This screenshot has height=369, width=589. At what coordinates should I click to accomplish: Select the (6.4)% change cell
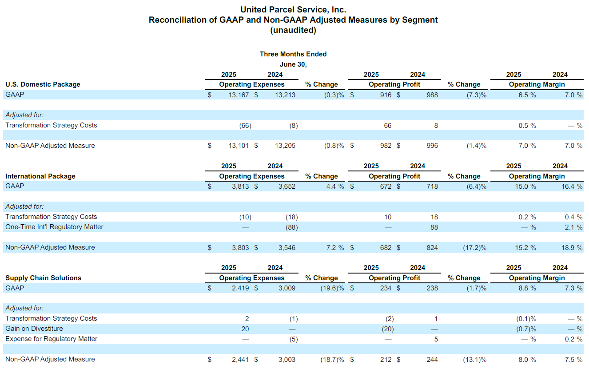(x=477, y=186)
